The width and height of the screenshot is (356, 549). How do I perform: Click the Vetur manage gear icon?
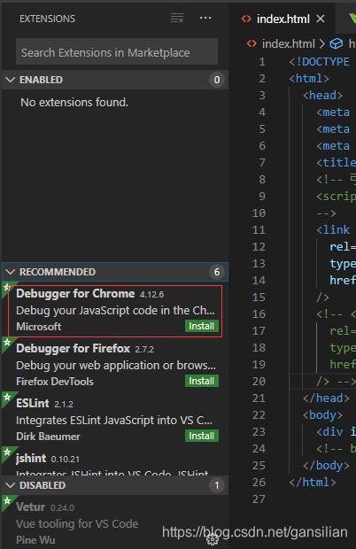coord(213,540)
